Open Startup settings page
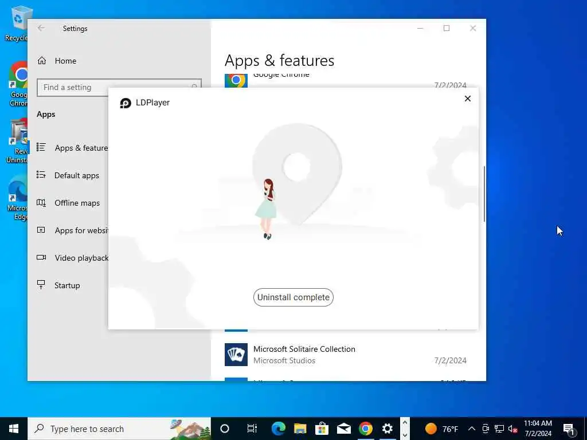 58,285
